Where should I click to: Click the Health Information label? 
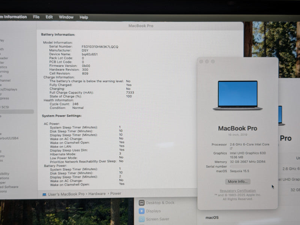[58, 100]
